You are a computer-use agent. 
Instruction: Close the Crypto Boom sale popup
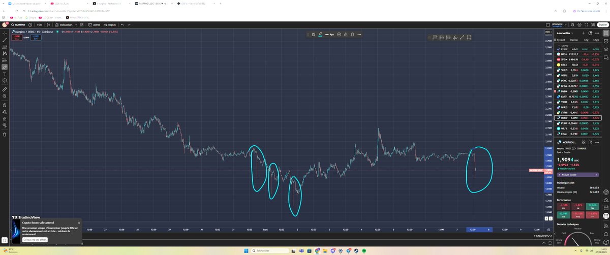point(79,222)
